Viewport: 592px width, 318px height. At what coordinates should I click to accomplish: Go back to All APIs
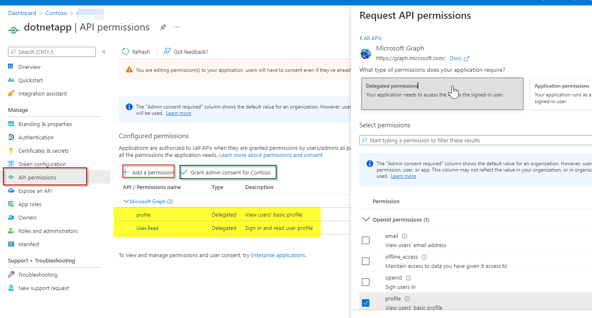(371, 38)
